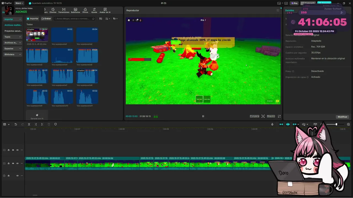Select timeline clip with duration 00:00:04:06
The height and width of the screenshot is (198, 353).
[108, 163]
